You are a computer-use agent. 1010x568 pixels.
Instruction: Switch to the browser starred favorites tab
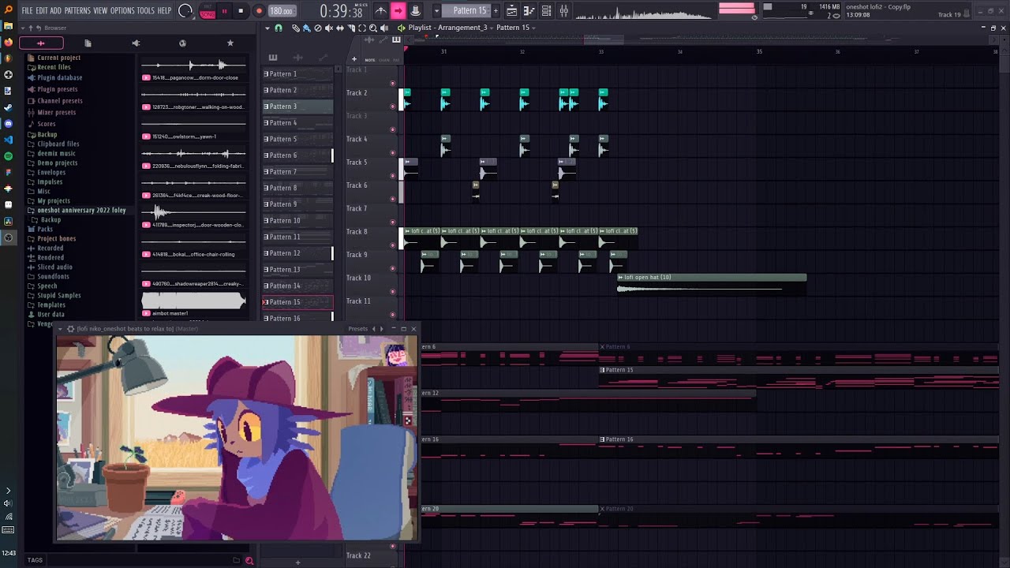point(230,43)
